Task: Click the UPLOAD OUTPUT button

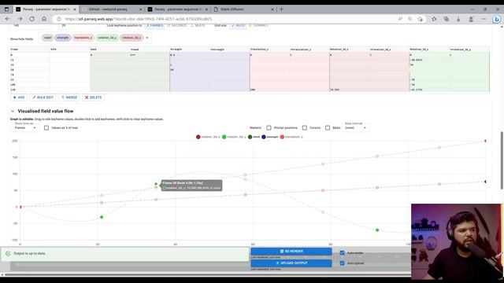Action: point(291,263)
